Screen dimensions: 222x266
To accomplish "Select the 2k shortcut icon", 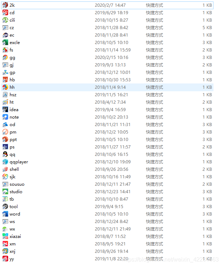I will (5, 5).
